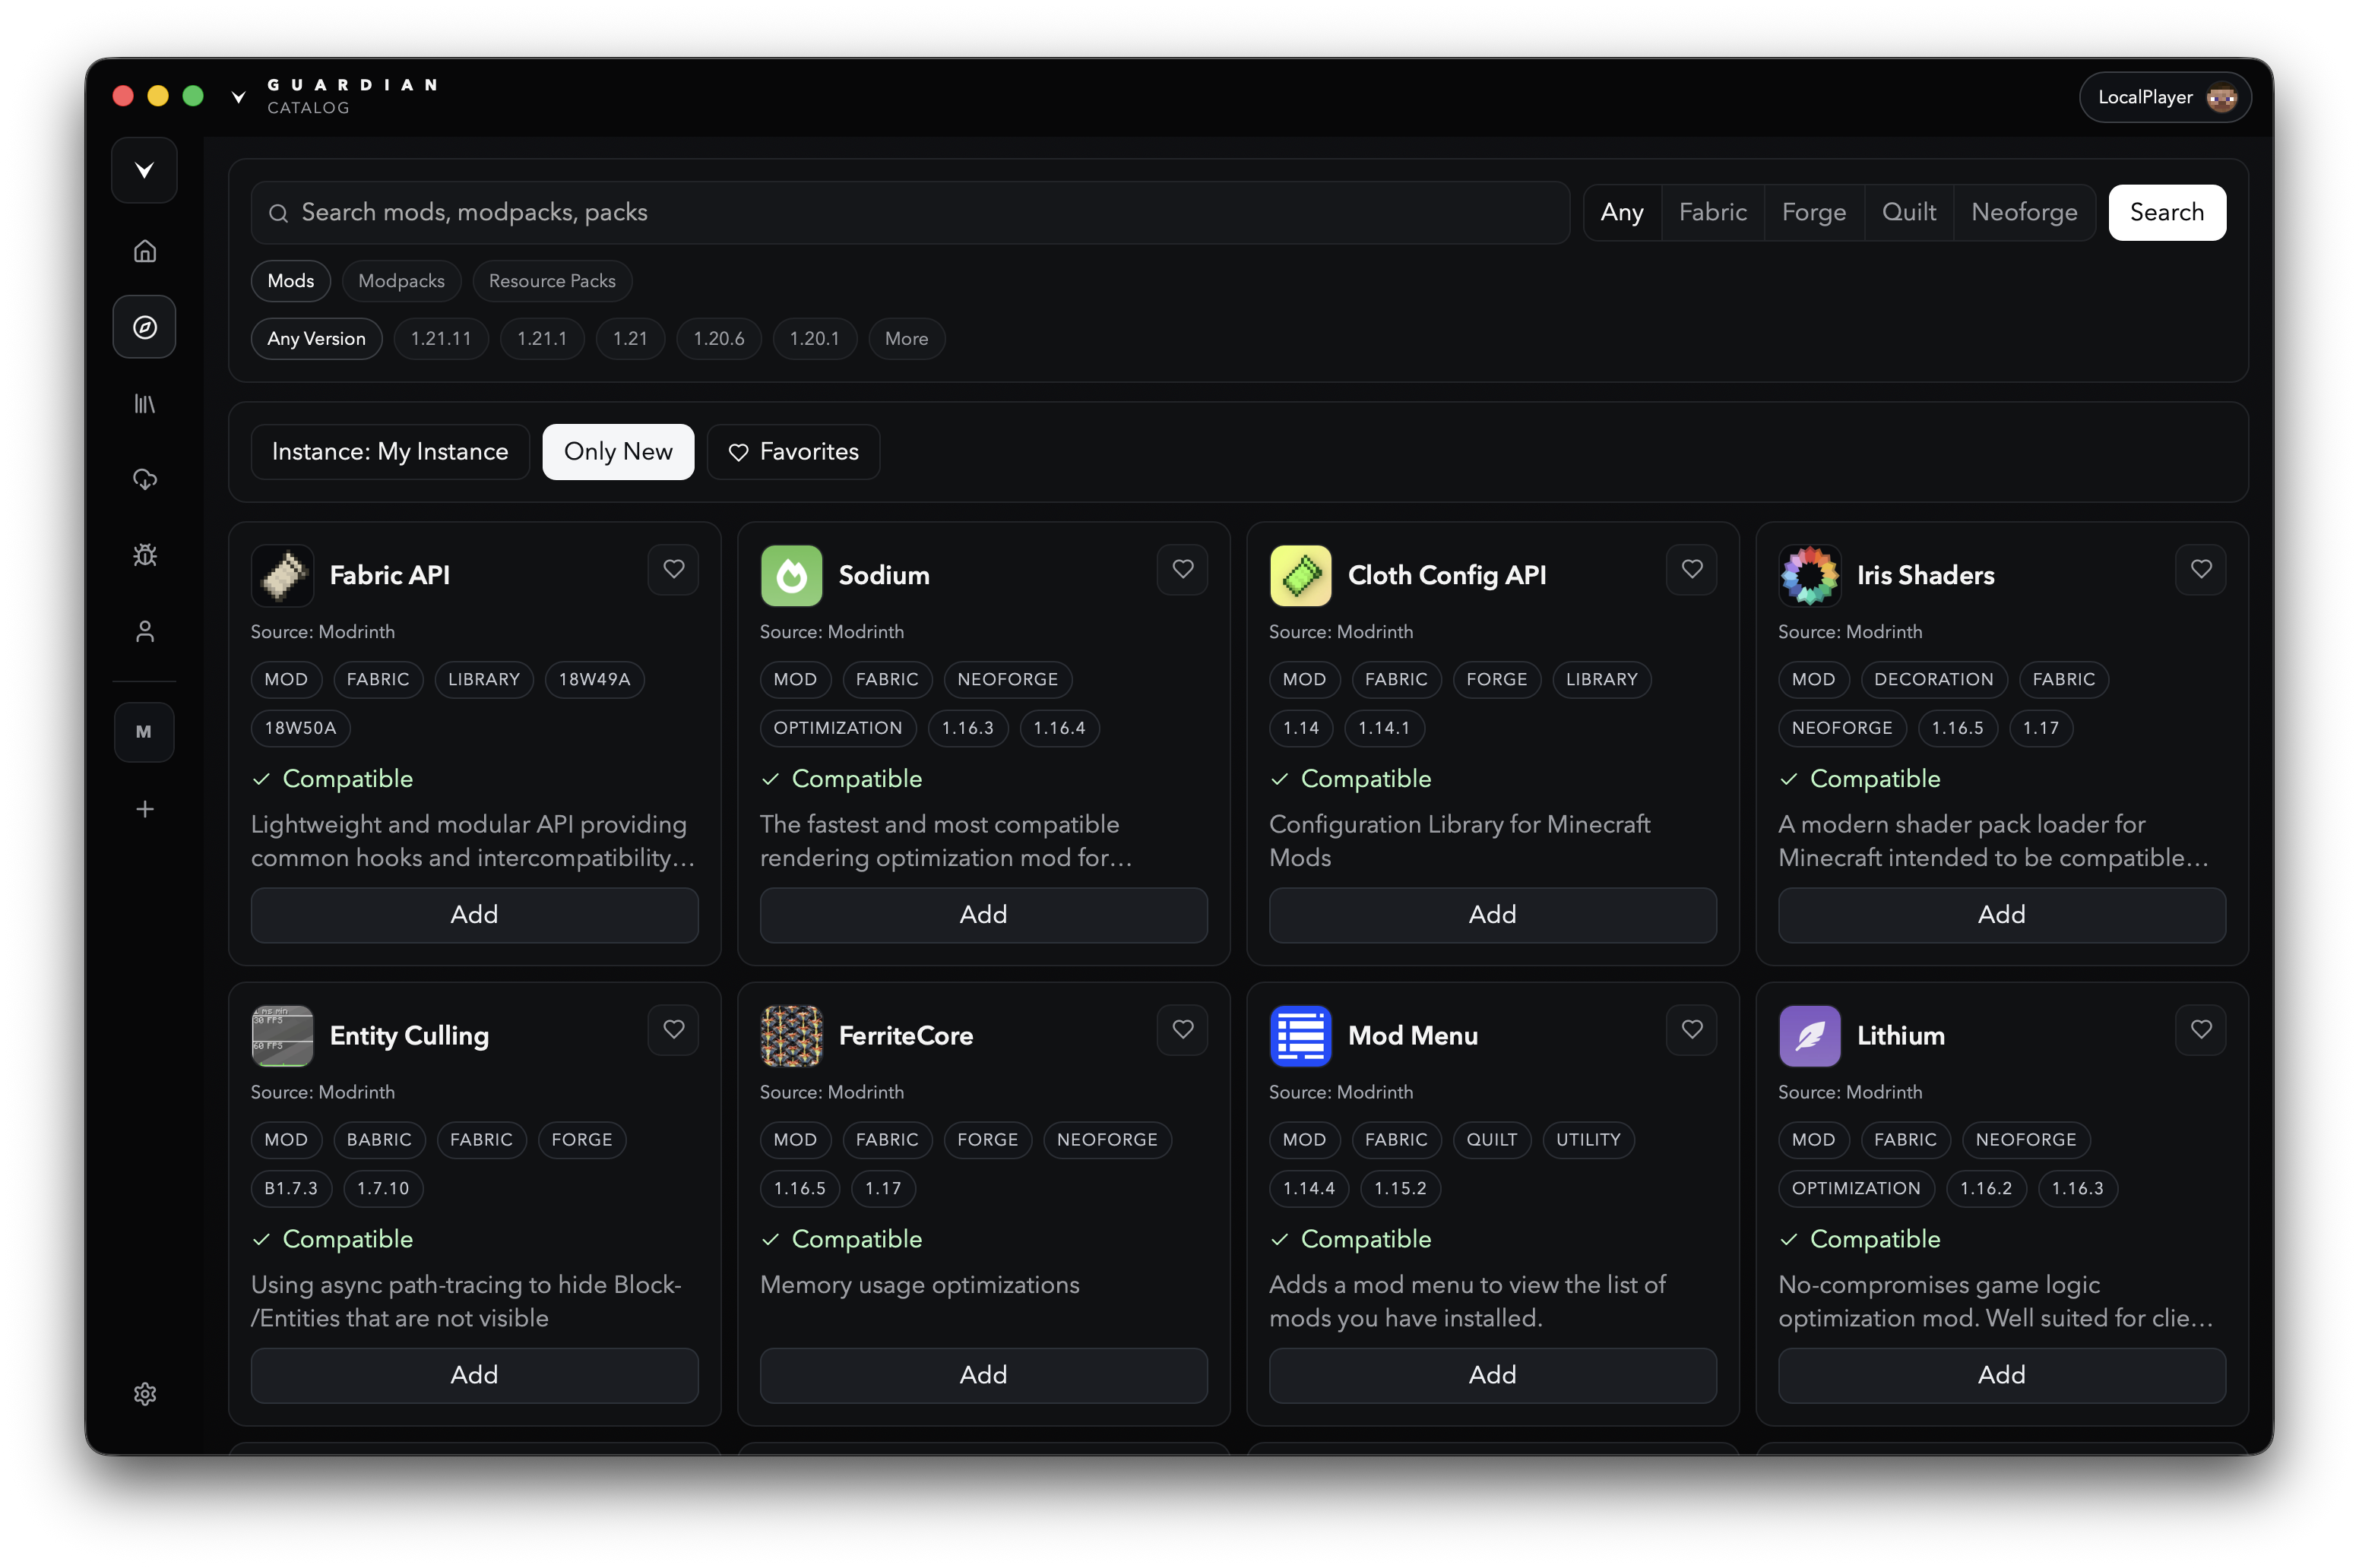Toggle the Favorites filter
Image resolution: width=2359 pixels, height=1568 pixels.
(793, 452)
